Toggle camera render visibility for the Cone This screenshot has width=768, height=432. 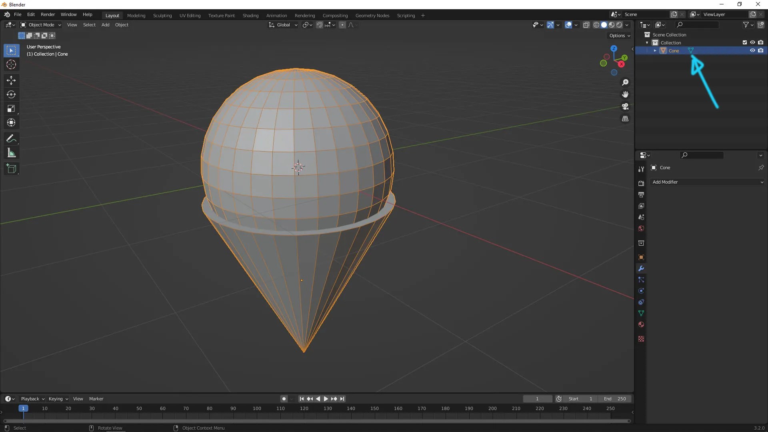coord(761,50)
